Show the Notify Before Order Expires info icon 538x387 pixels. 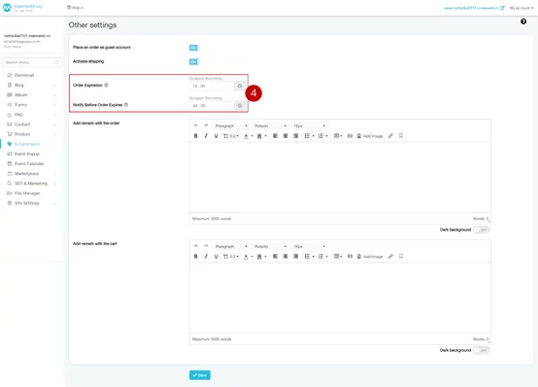[126, 105]
